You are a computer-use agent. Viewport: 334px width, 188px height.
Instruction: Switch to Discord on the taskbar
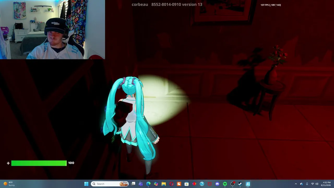pyautogui.click(x=217, y=184)
